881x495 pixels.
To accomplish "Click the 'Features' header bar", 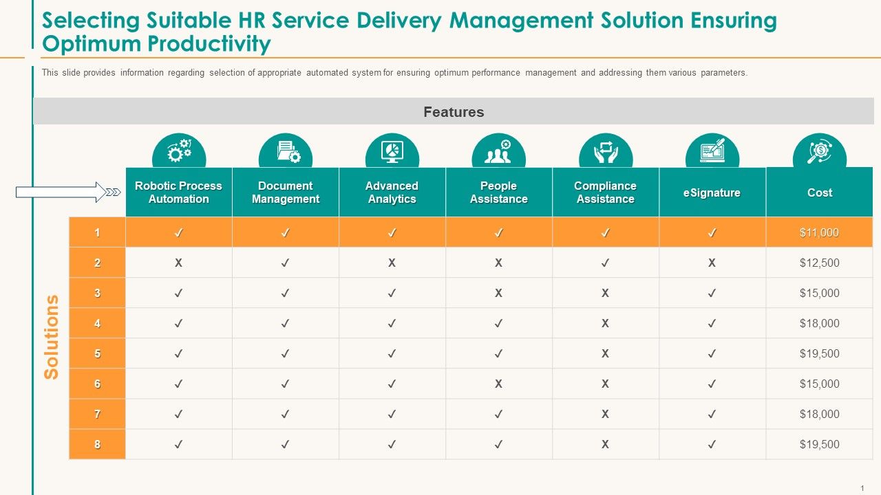I will tap(454, 111).
